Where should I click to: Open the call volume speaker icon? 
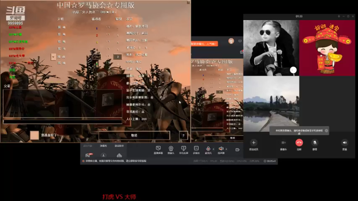345,142
